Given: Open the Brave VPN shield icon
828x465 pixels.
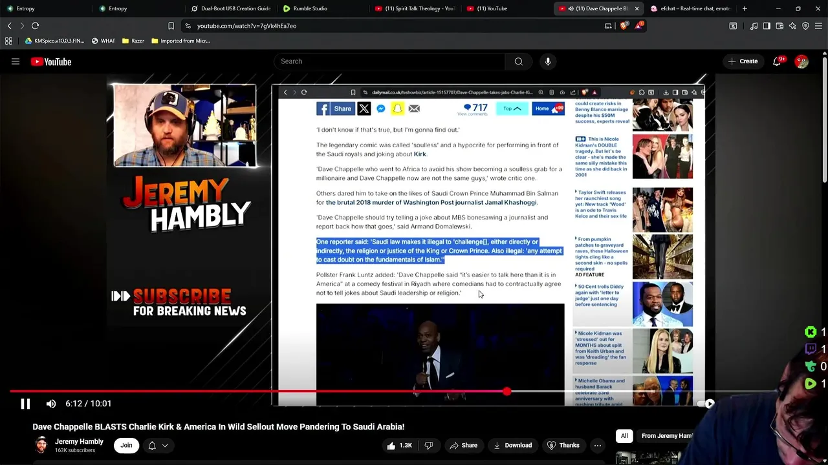Looking at the screenshot, I should [x=805, y=26].
